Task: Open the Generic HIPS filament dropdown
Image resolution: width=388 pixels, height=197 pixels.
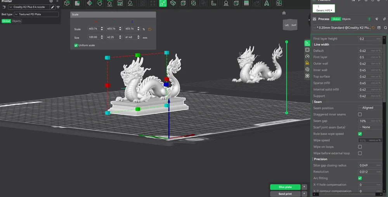Action: [324, 9]
